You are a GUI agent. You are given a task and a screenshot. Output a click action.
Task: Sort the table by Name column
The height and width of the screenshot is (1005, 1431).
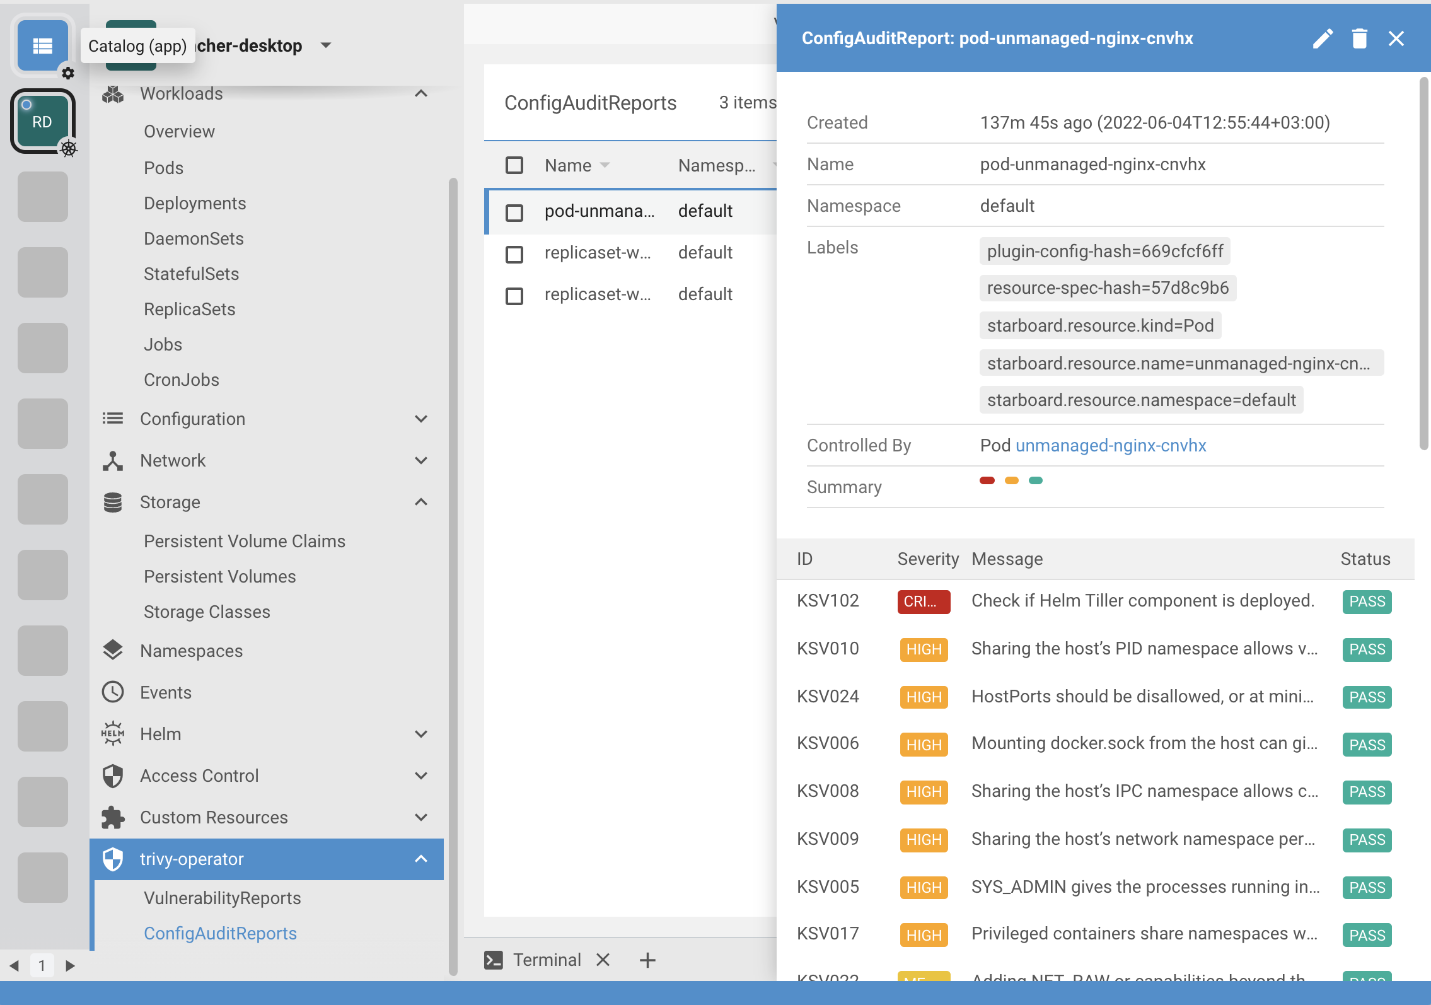point(568,165)
